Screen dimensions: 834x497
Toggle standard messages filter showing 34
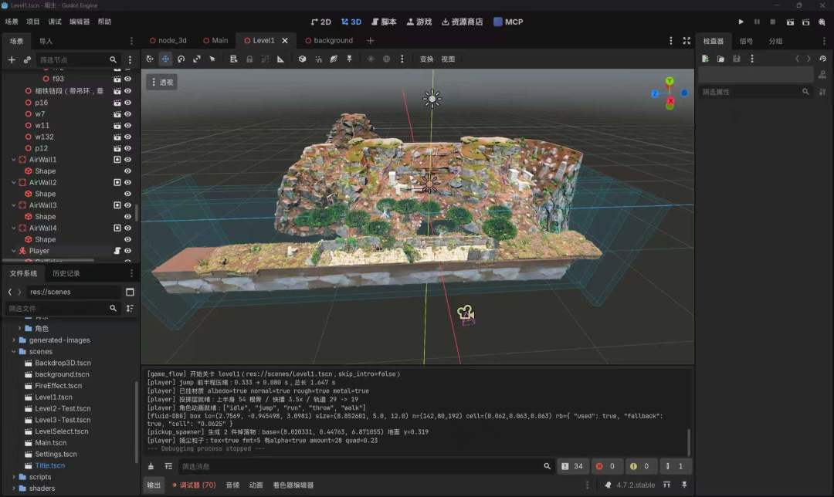click(x=572, y=466)
